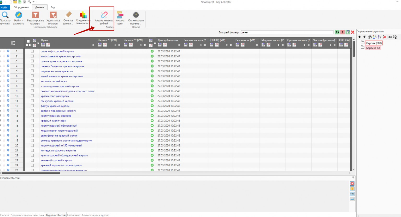
Task: Click phrase 'сайдинг под красный кирпич'
Action: click(x=58, y=111)
